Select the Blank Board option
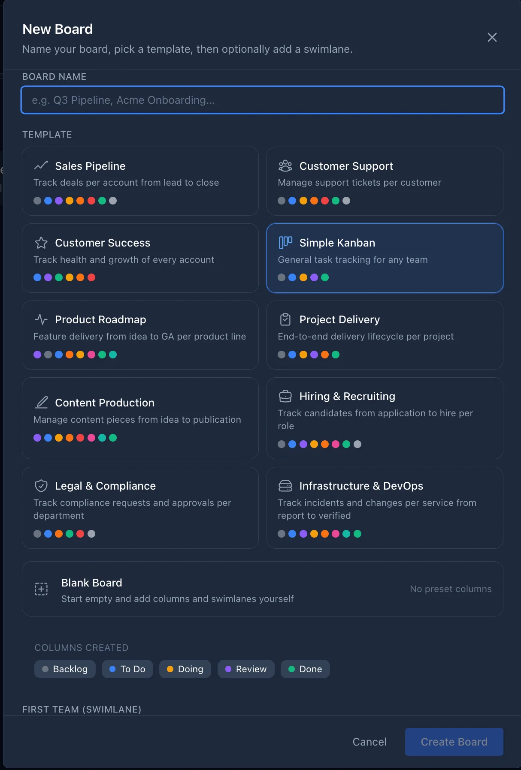Viewport: 521px width, 770px height. click(x=262, y=589)
